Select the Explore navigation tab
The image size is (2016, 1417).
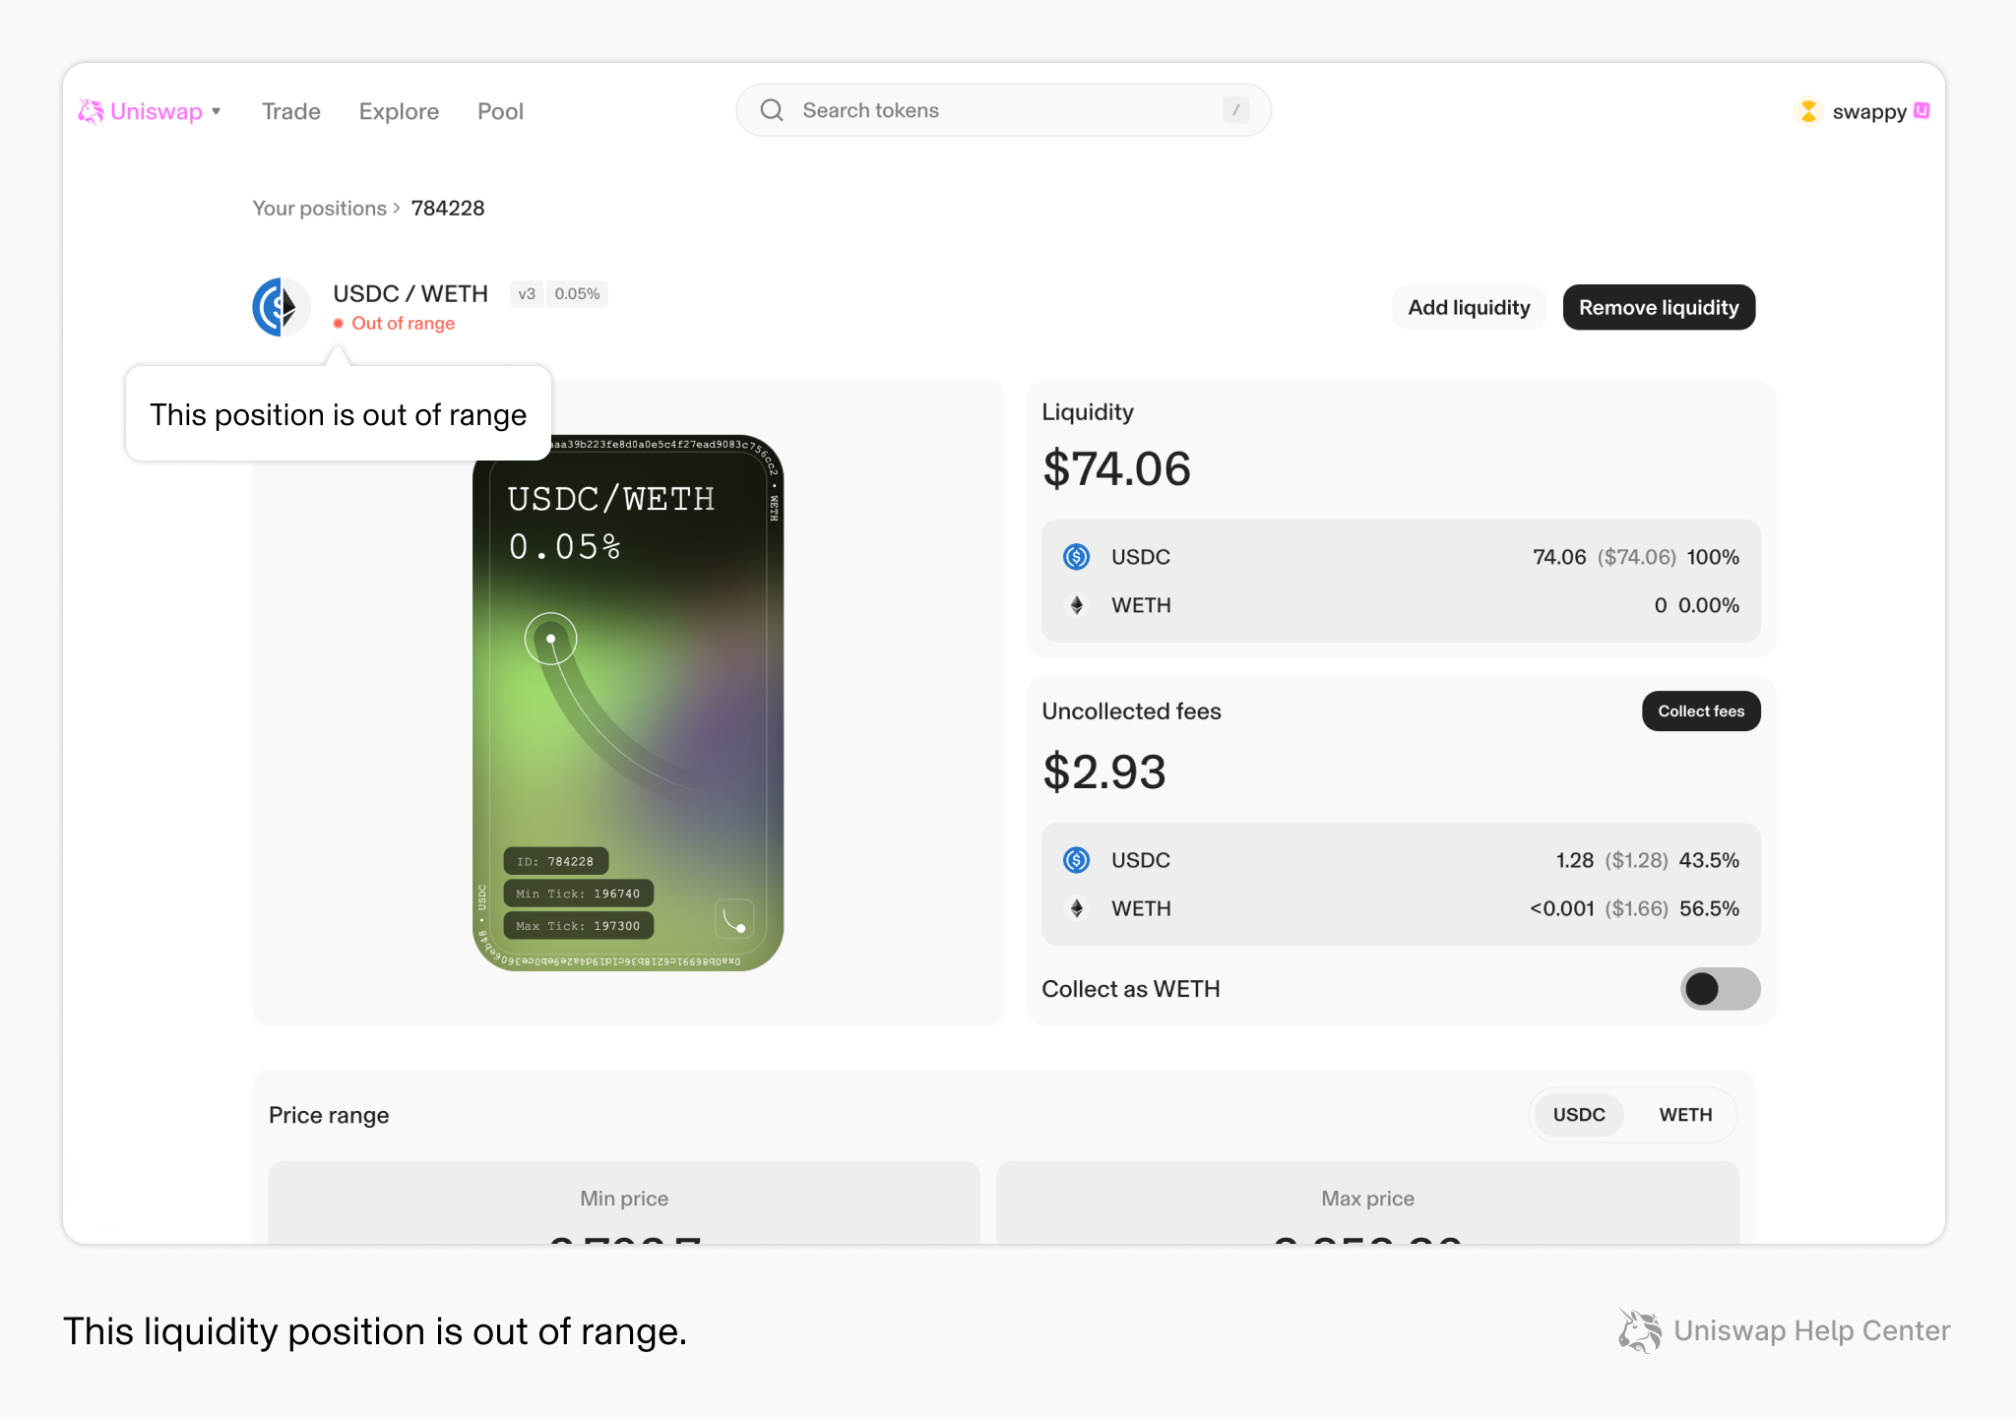(398, 111)
